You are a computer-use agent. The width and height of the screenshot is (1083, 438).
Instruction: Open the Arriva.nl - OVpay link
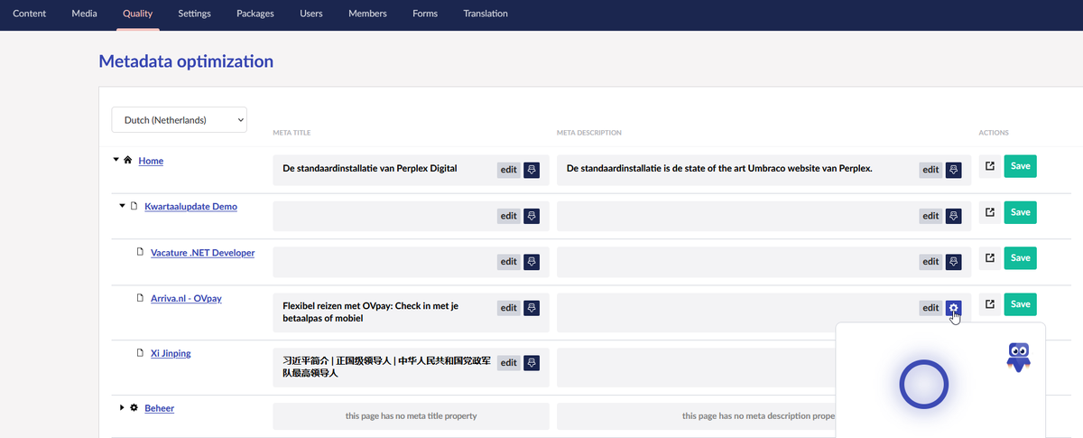[x=186, y=298]
